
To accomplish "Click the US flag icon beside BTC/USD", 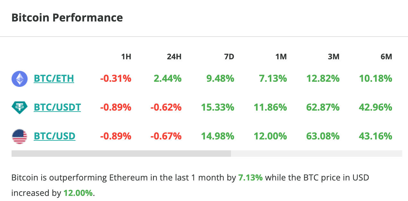I will point(20,136).
